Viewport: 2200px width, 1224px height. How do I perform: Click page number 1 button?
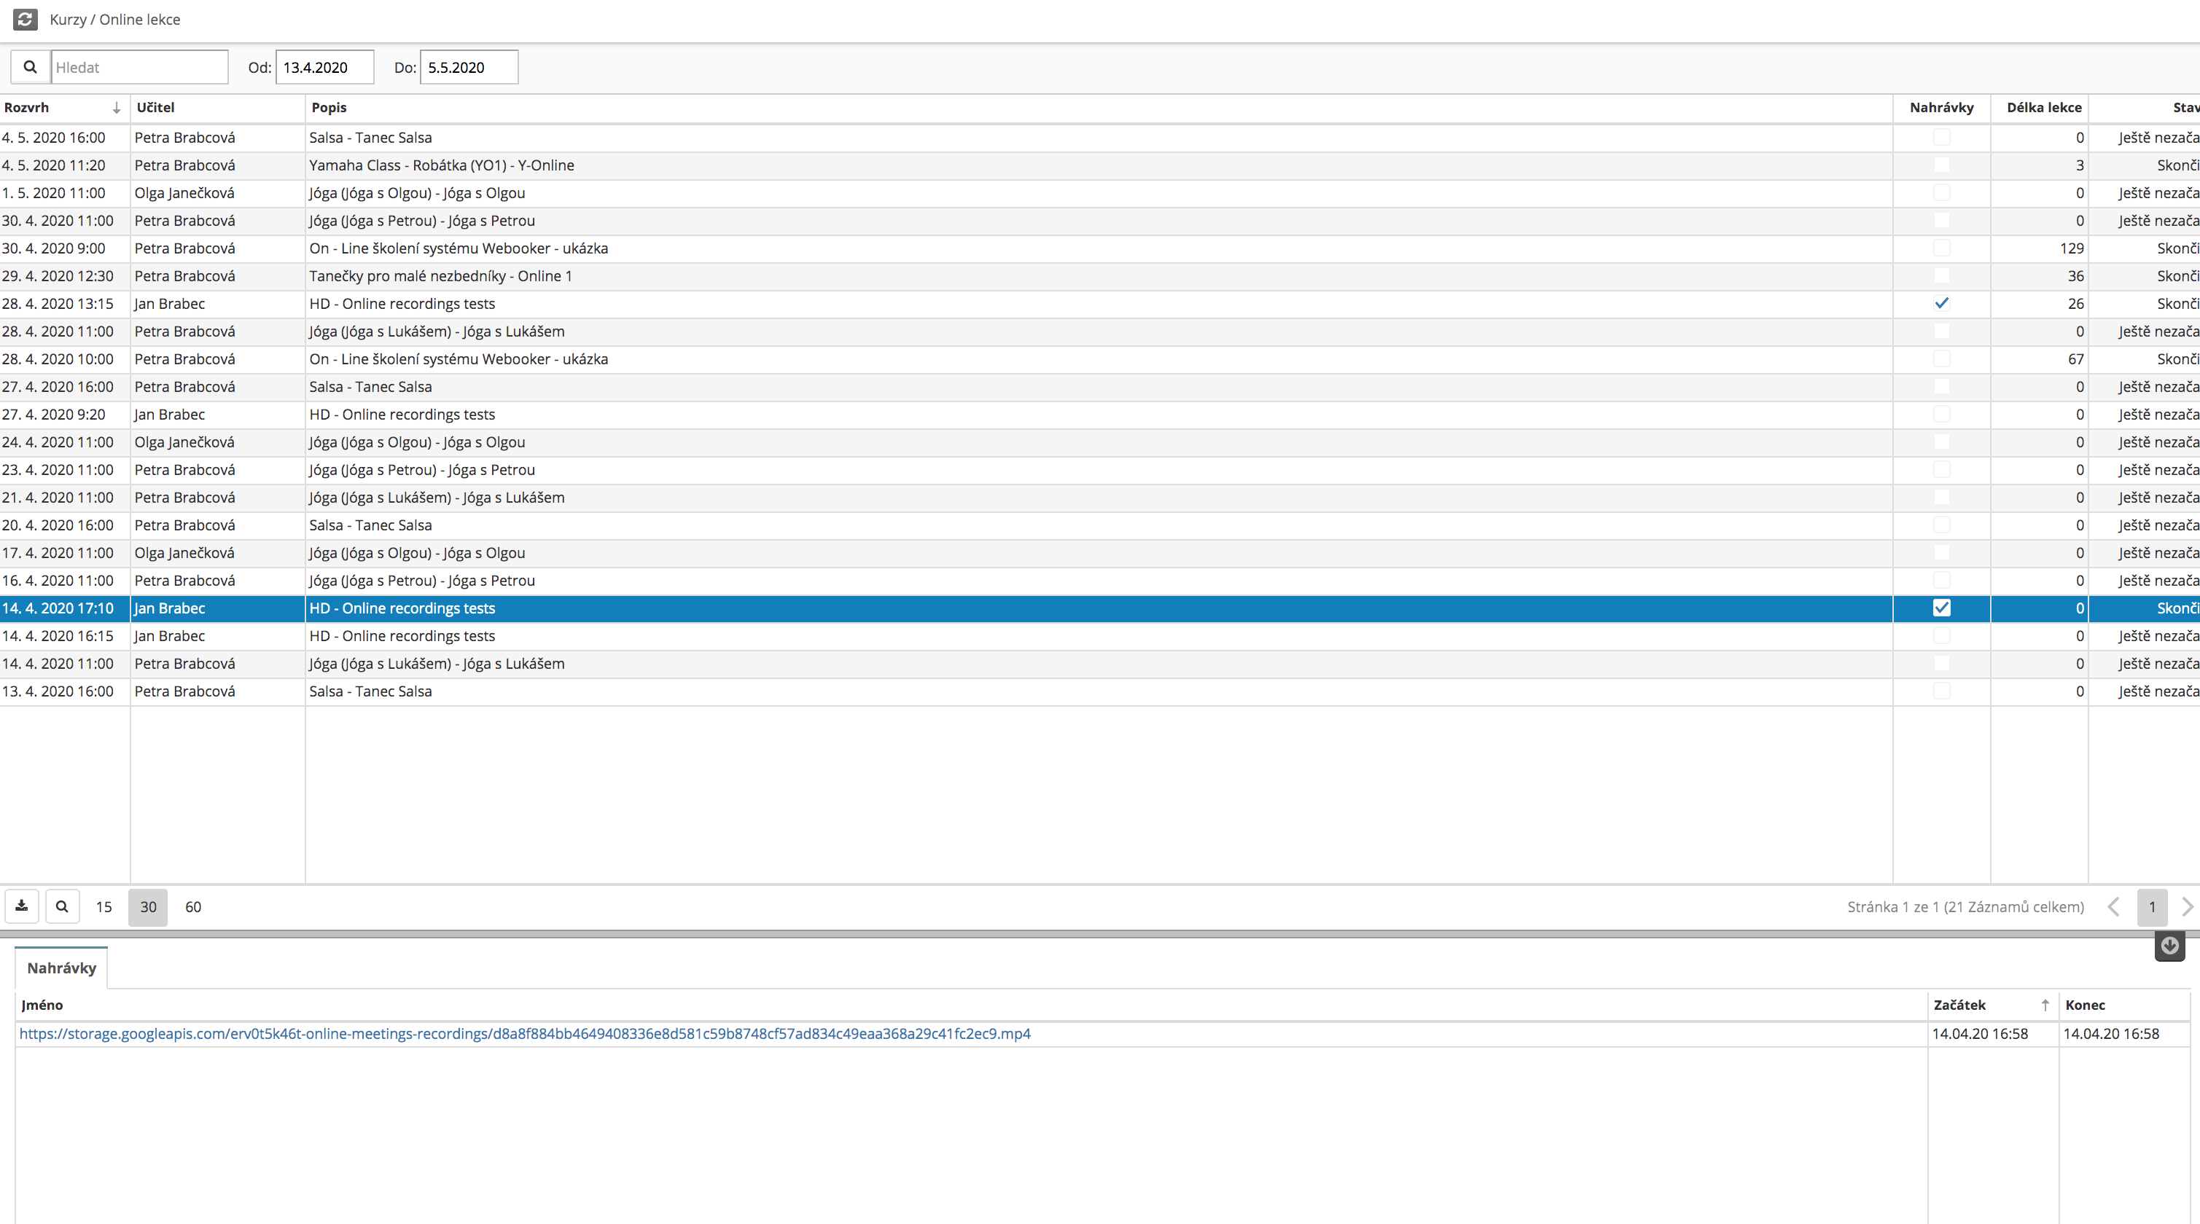[x=2151, y=906]
